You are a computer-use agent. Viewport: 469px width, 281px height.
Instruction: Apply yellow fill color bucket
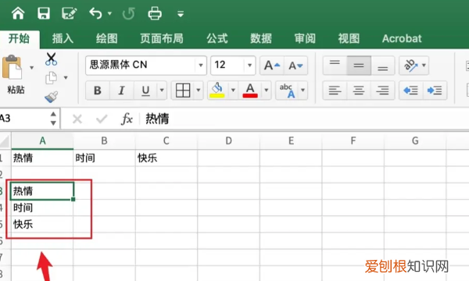pos(217,91)
